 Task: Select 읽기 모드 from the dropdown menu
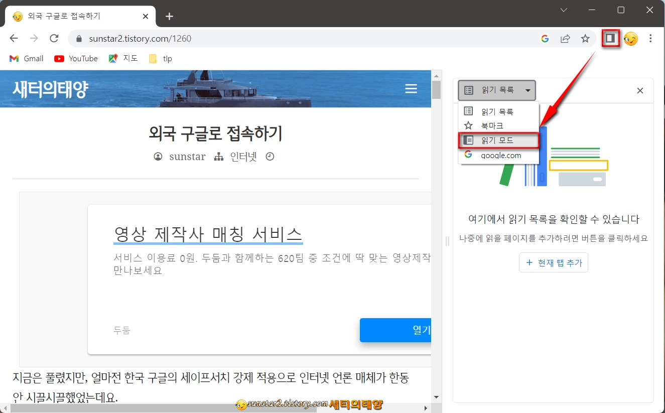pyautogui.click(x=498, y=140)
